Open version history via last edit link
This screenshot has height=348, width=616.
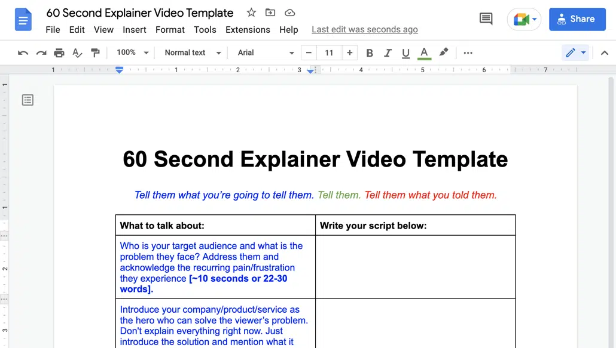tap(364, 29)
